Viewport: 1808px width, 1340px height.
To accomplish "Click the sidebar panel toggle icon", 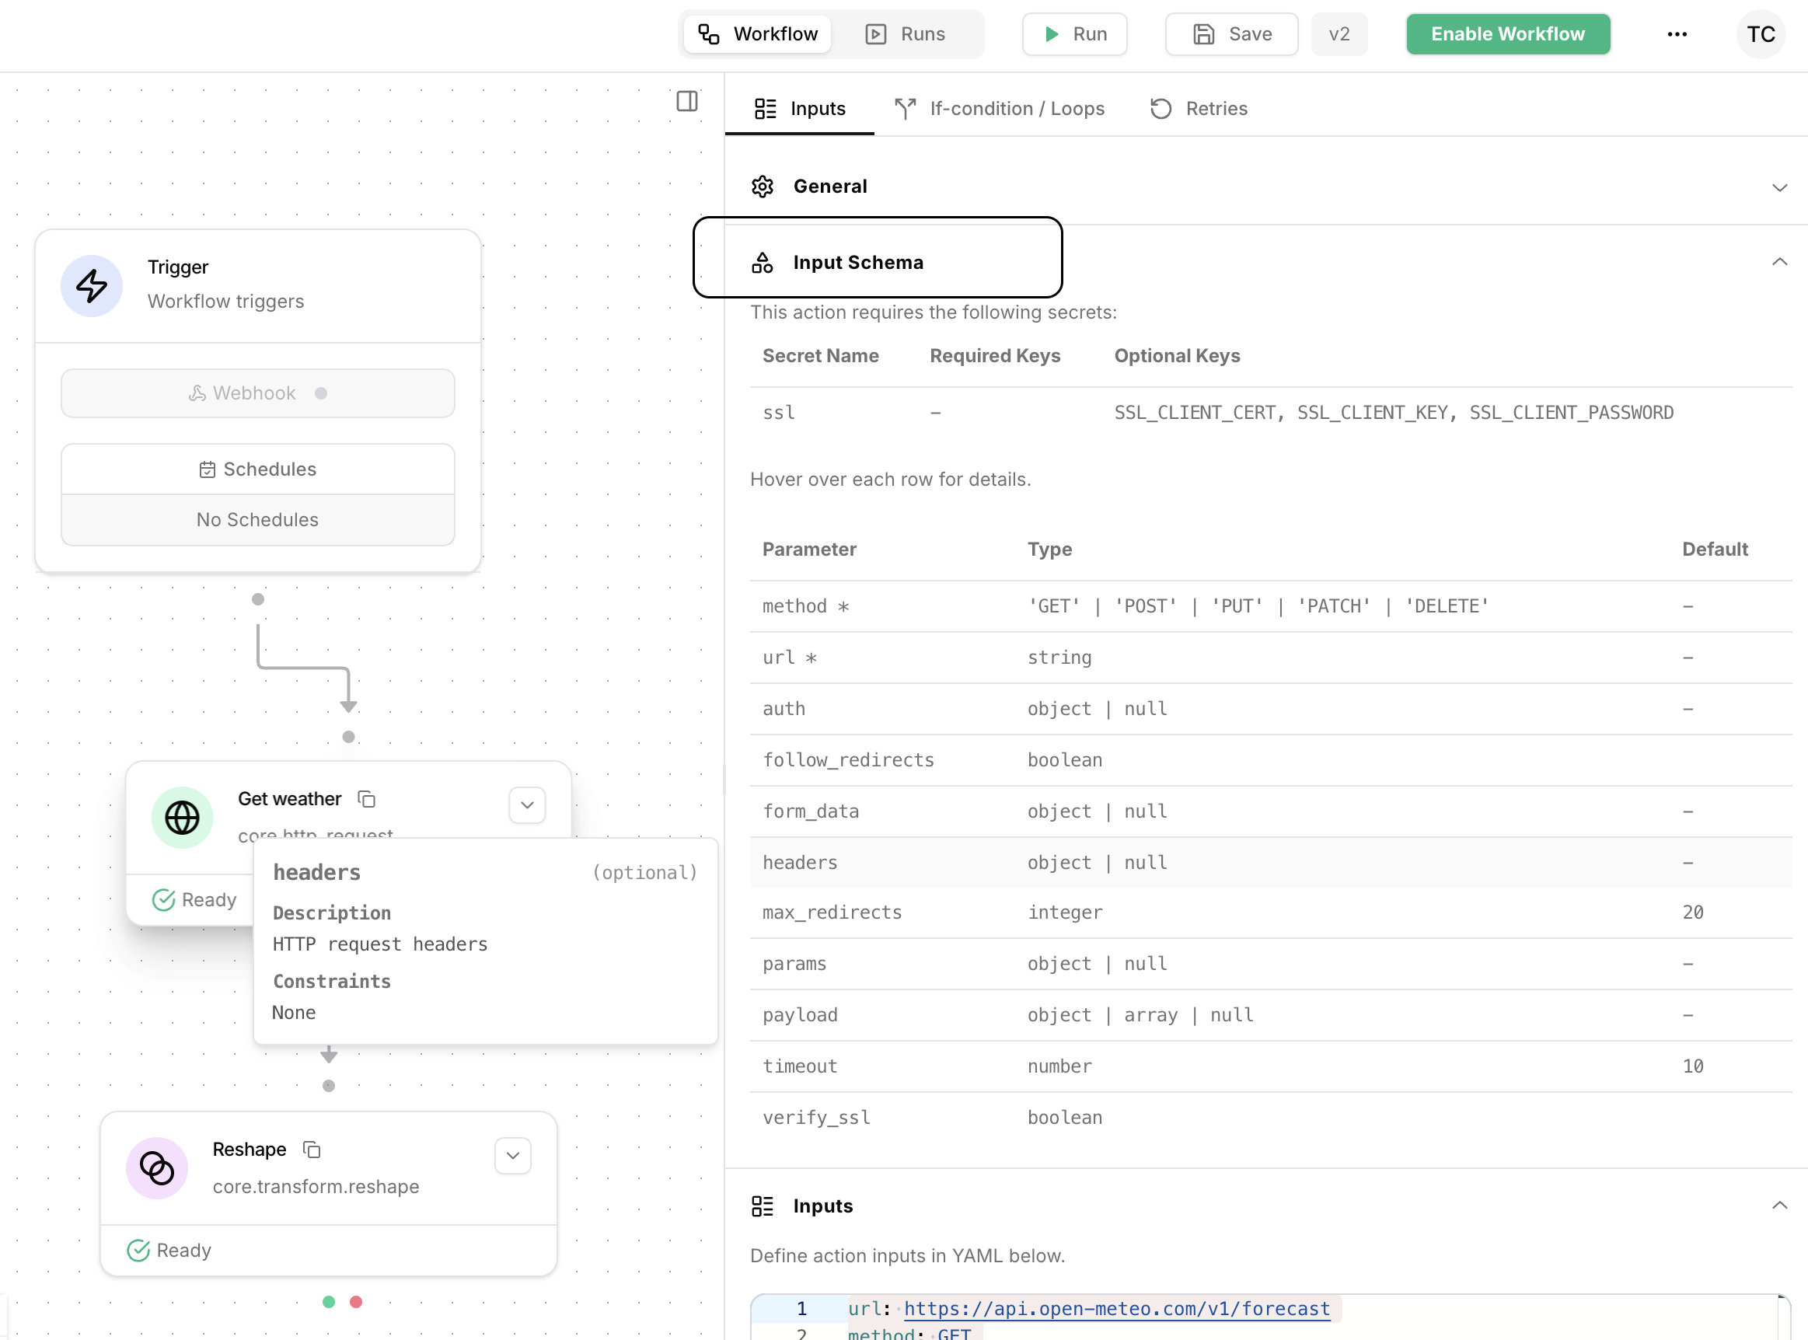I will (686, 101).
